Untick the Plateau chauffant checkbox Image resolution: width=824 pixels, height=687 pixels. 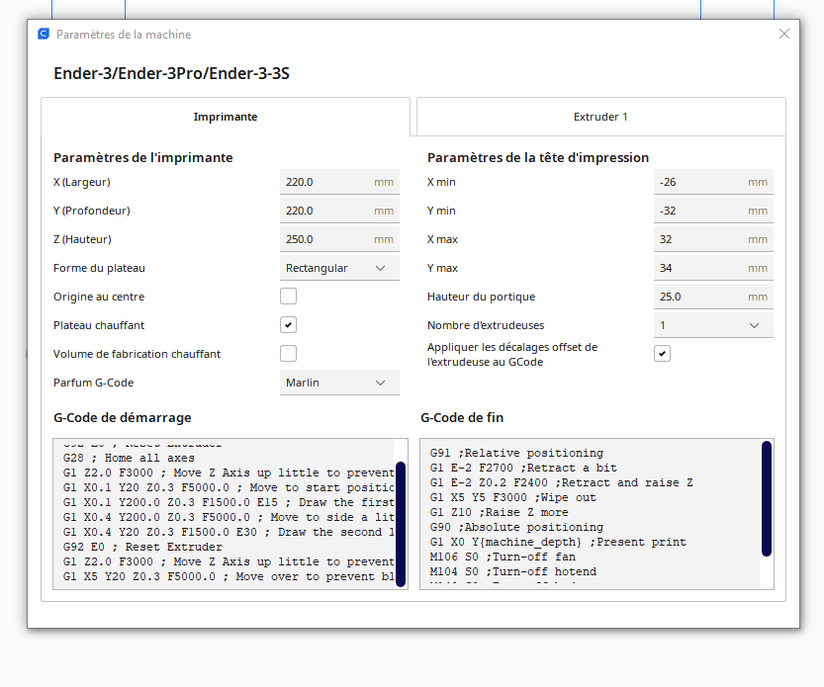(288, 325)
